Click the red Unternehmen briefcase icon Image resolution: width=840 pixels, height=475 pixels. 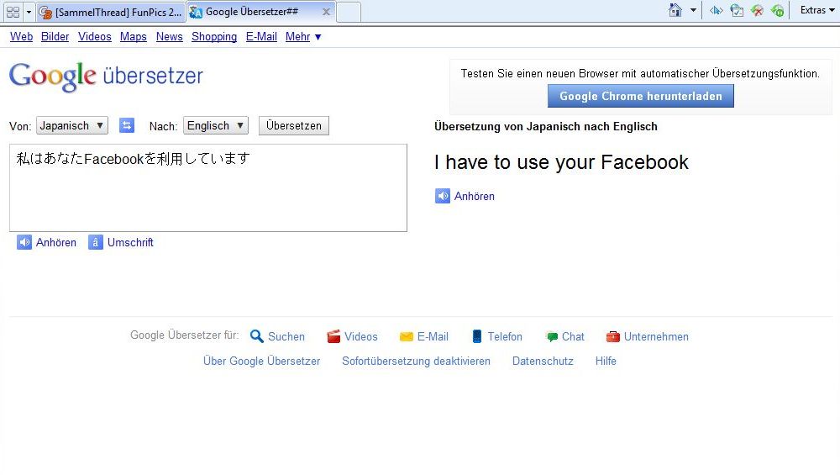point(613,336)
